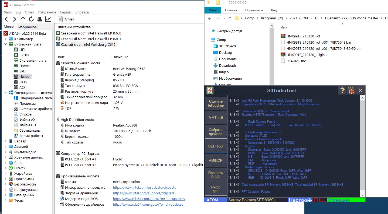Click the red FULL indicator in S3TurboTool
Viewport: 388px width, 214px height.
click(320, 200)
